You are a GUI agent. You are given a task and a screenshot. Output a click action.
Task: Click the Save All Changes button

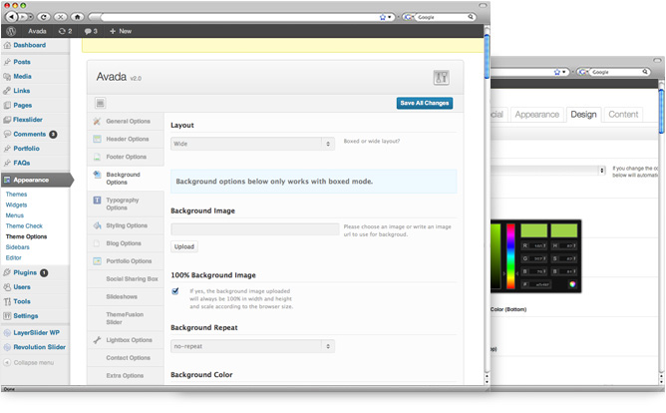(x=424, y=103)
